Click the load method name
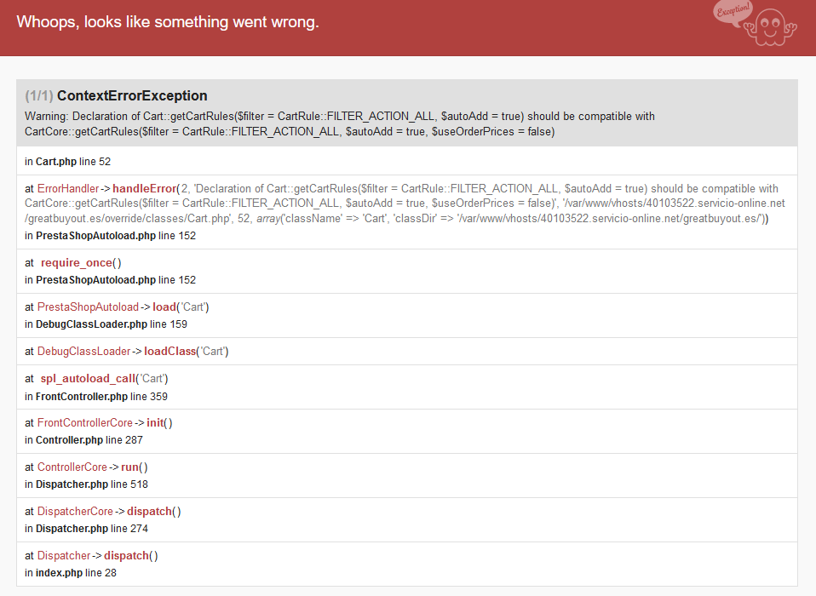This screenshot has width=816, height=596. (x=164, y=307)
